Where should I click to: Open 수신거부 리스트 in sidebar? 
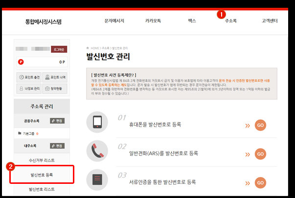42,160
